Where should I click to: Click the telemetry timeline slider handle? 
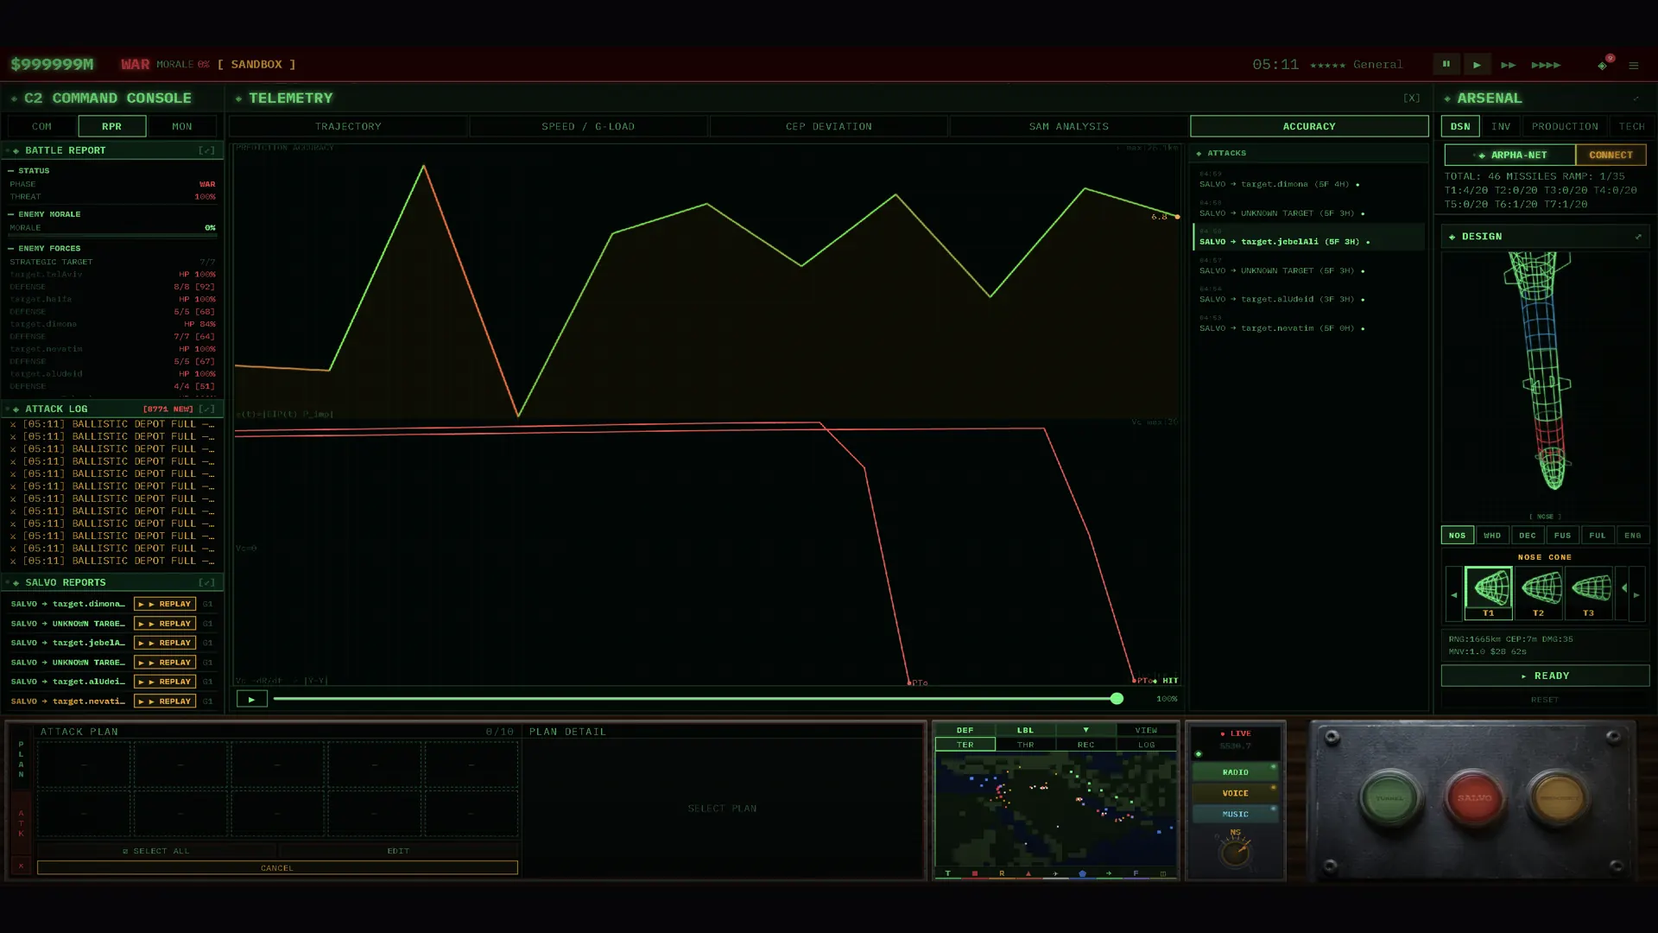tap(1117, 698)
